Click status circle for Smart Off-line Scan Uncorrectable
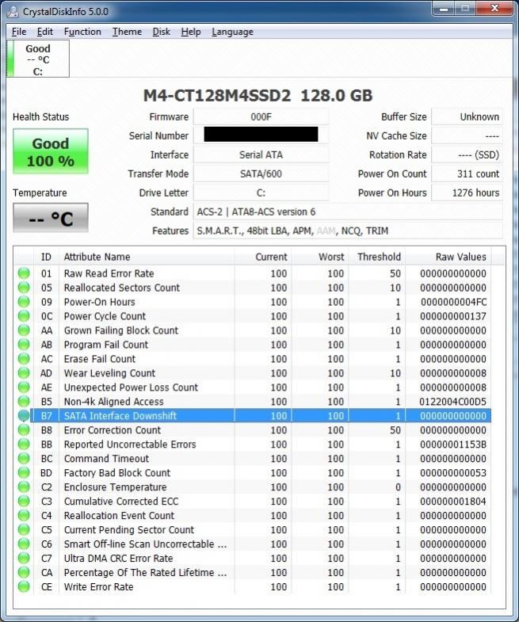 (x=24, y=544)
